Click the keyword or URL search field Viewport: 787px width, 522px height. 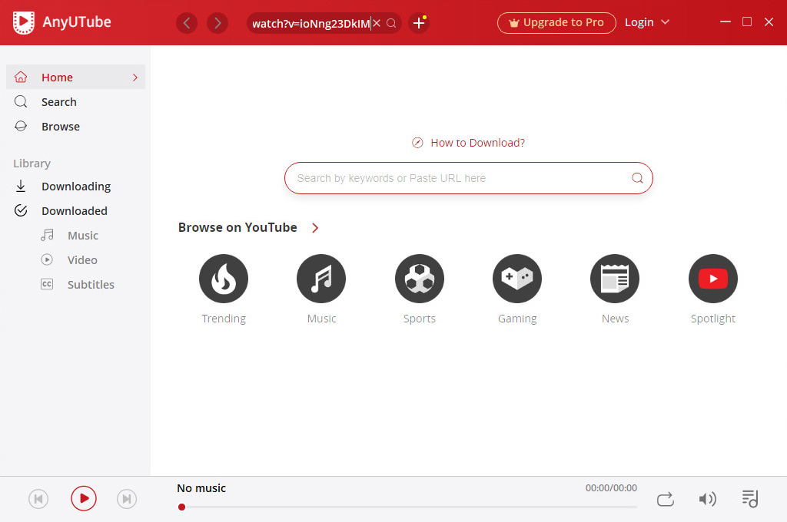pos(458,178)
